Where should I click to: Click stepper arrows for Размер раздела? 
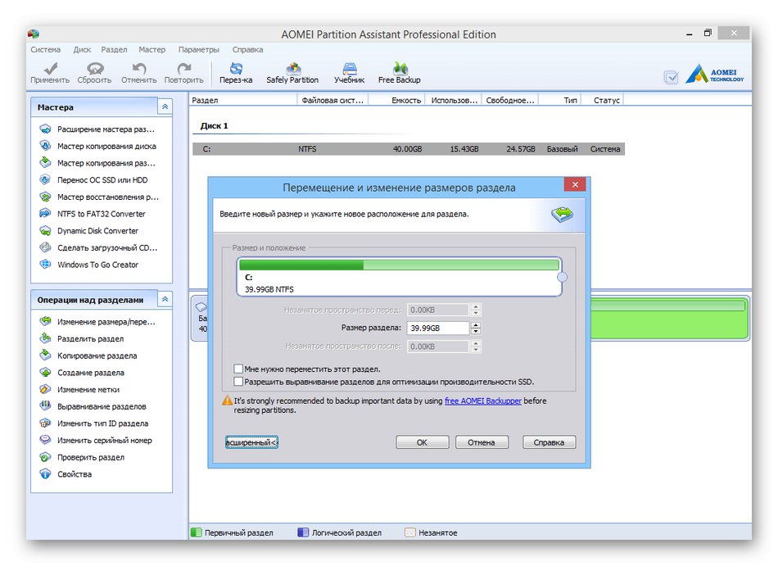click(476, 328)
